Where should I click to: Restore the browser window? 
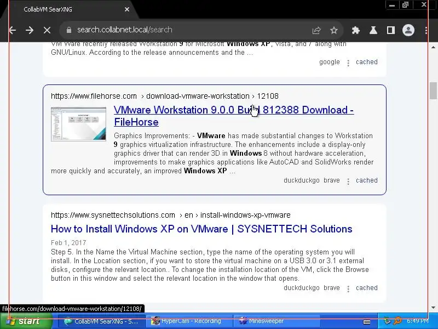tap(405, 5)
